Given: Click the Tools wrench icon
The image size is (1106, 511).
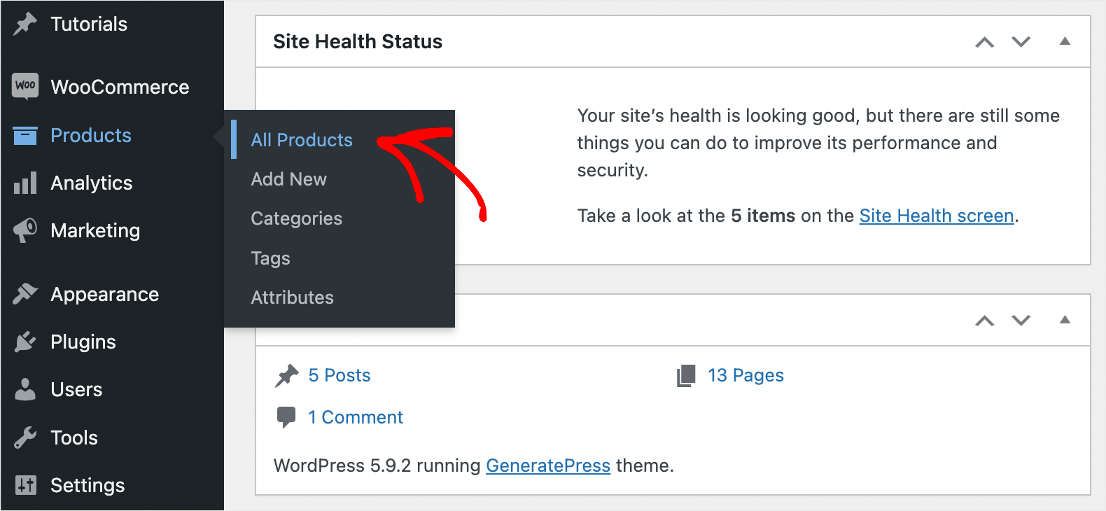Looking at the screenshot, I should tap(25, 437).
